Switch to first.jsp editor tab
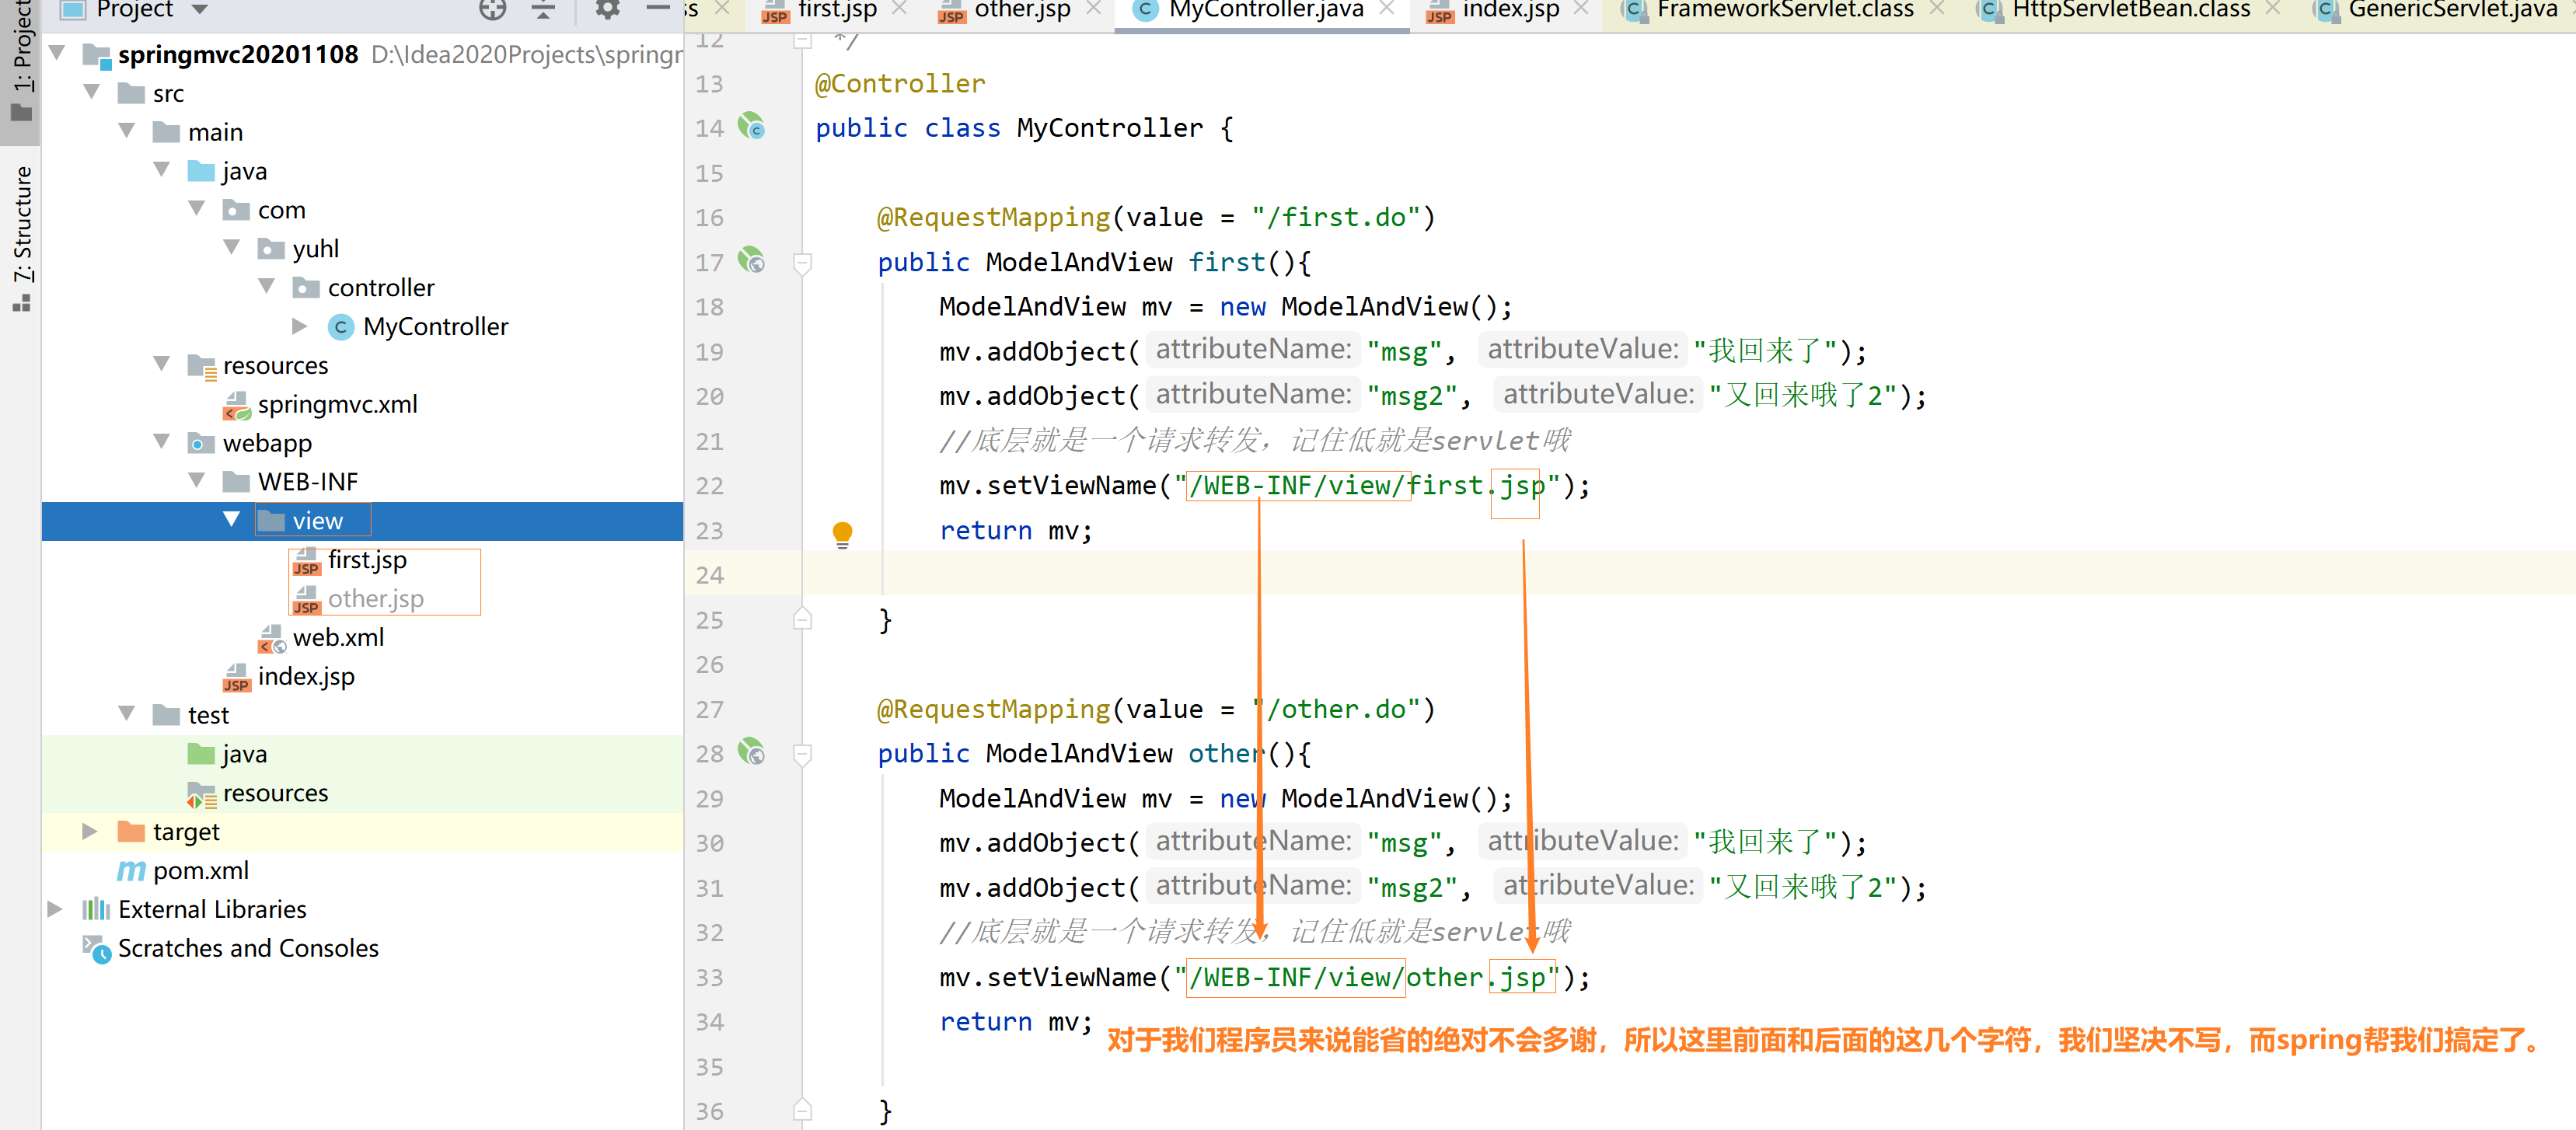Image resolution: width=2576 pixels, height=1130 pixels. coord(837,10)
